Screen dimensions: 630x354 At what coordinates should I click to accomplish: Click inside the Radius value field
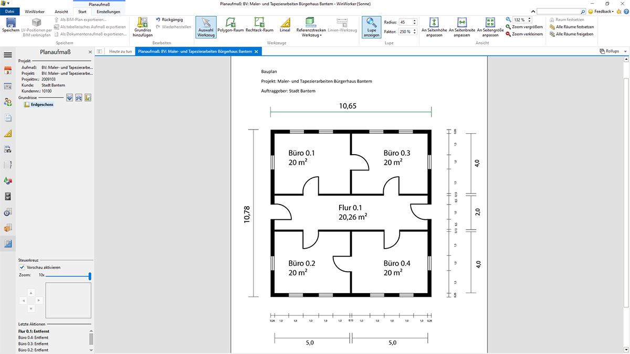coord(405,22)
